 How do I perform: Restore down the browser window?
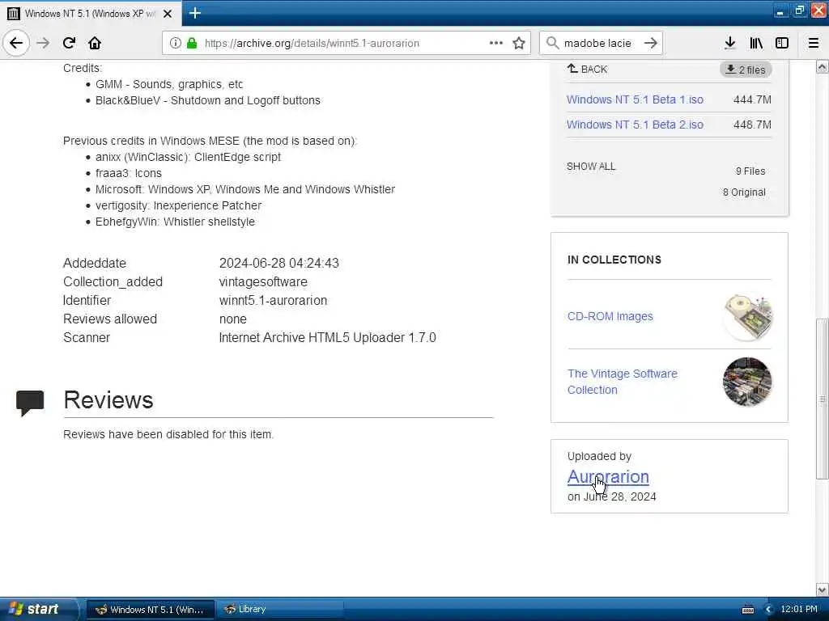[799, 11]
